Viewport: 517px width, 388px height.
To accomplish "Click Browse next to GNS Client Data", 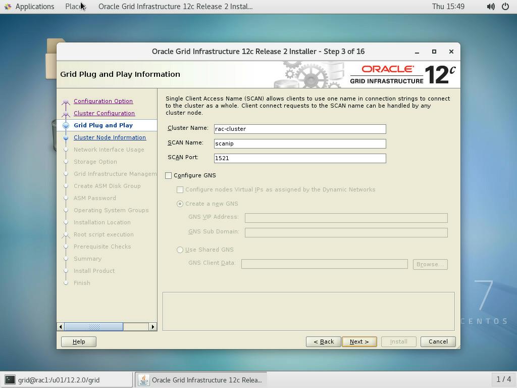I will (x=430, y=264).
